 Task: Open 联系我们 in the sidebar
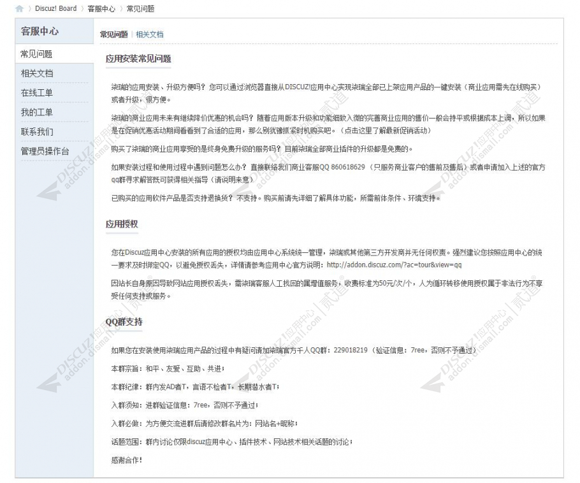click(x=54, y=132)
